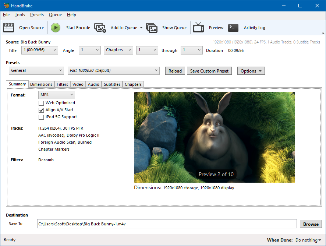This screenshot has width=326, height=246.
Task: Open the Fast 1080p30 preset dropdown
Action: [114, 71]
